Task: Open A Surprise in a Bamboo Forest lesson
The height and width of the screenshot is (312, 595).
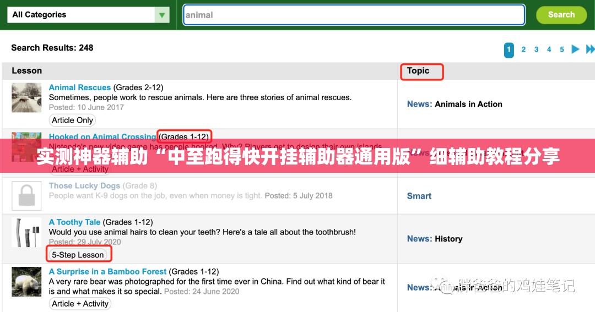Action: coord(108,271)
